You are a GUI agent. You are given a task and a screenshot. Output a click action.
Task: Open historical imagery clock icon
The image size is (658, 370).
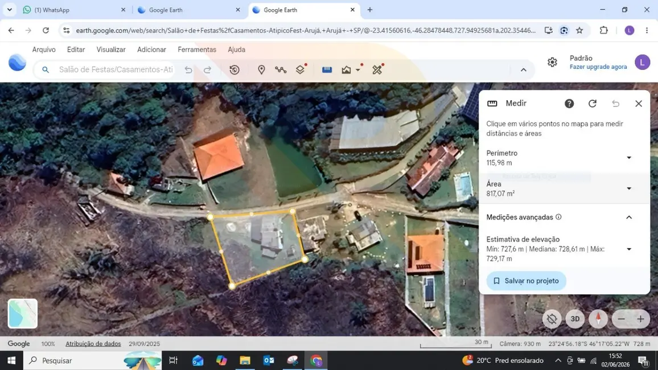(235, 69)
